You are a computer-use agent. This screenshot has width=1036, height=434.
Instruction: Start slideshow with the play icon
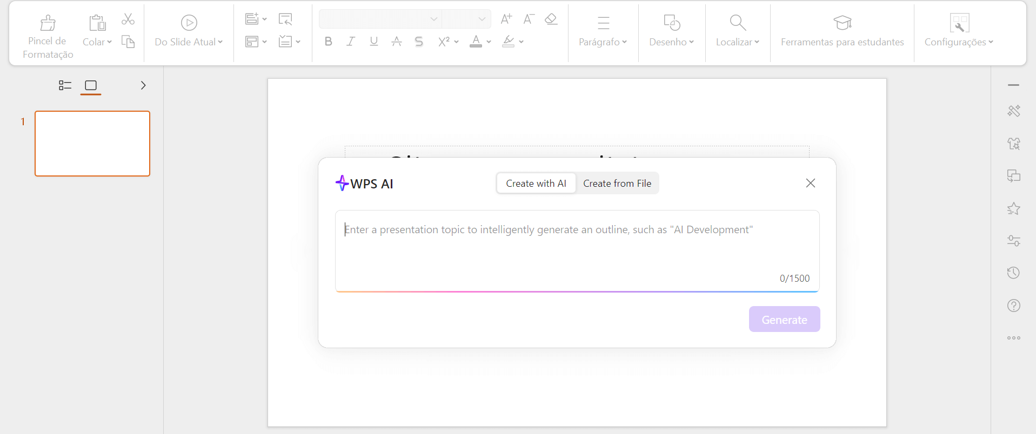[189, 23]
